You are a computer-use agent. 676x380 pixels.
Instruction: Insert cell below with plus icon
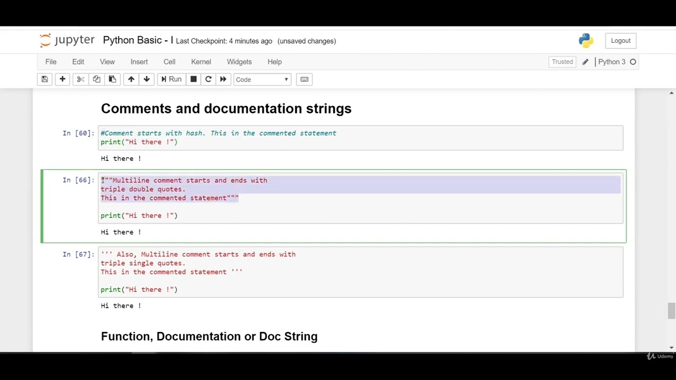click(62, 79)
